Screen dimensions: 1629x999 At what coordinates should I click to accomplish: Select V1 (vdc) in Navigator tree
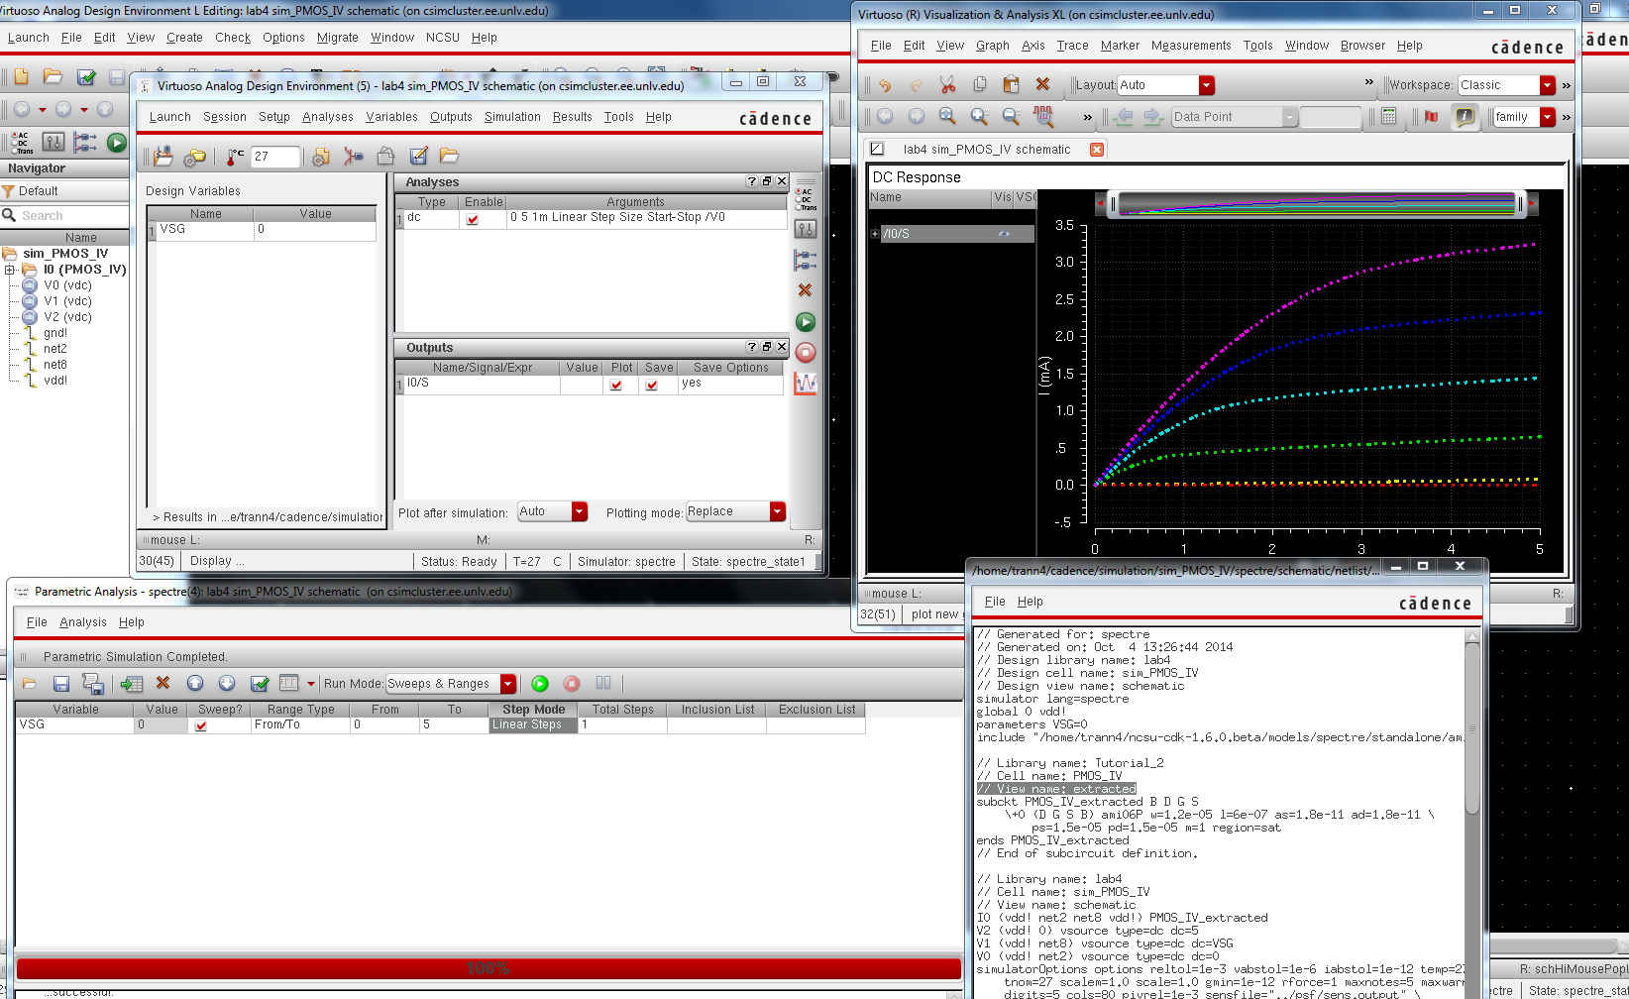(x=67, y=301)
